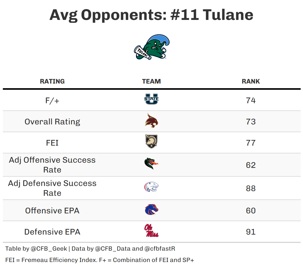Click the 'Table by @CFB_Geek' credit line
303x269 pixels.
[36, 249]
